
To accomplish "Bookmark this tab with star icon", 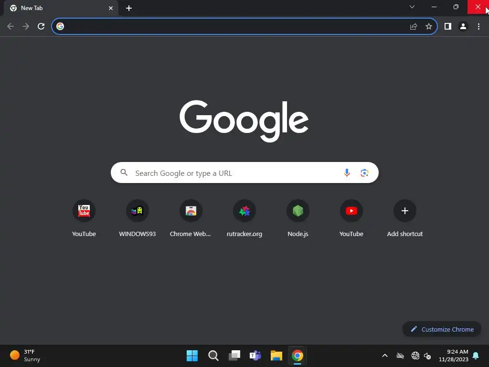I will click(429, 27).
